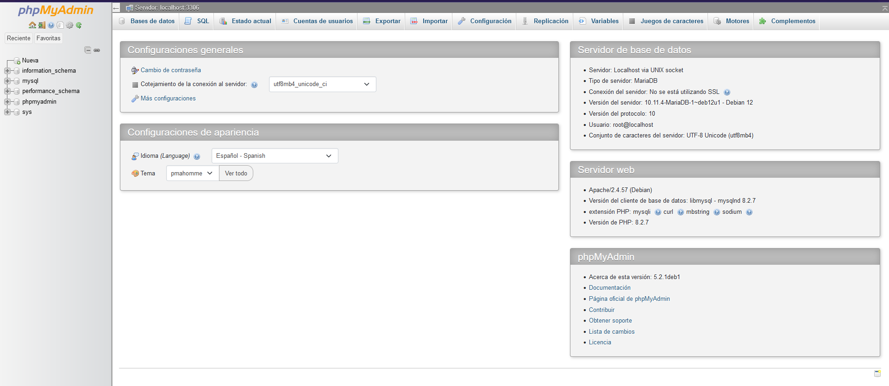The width and height of the screenshot is (889, 386).
Task: Open the pmahomme theme dropdown
Action: (x=192, y=173)
